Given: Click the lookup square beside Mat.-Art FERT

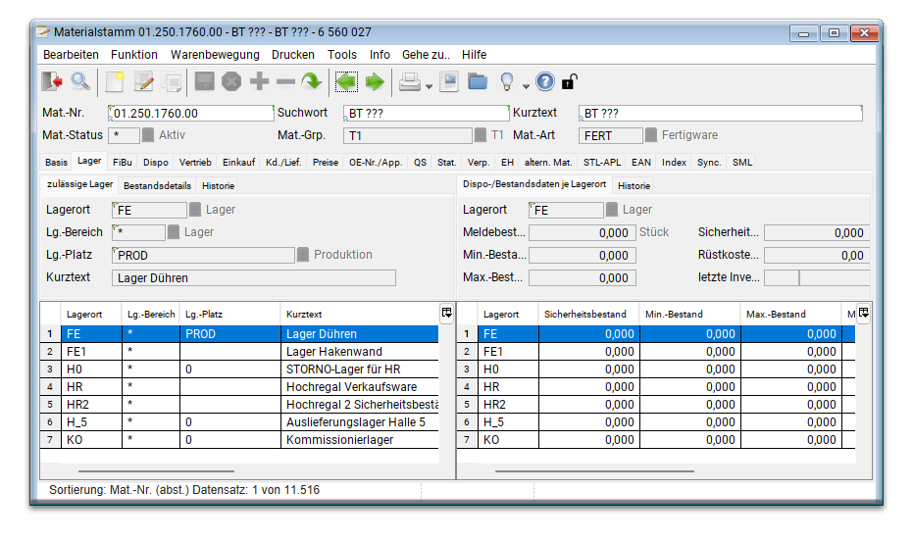Looking at the screenshot, I should click(651, 135).
